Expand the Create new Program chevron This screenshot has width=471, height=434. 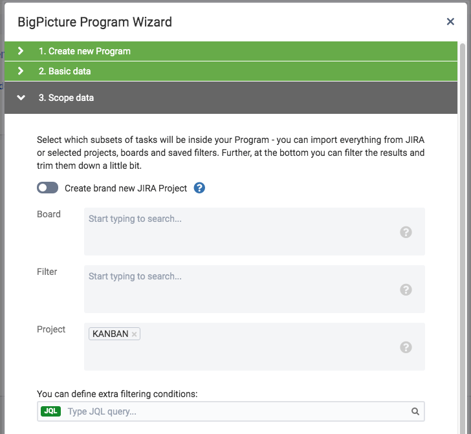coord(21,51)
